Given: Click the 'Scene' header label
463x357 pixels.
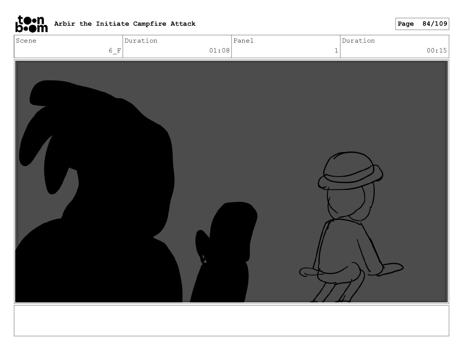Looking at the screenshot, I should point(26,41).
